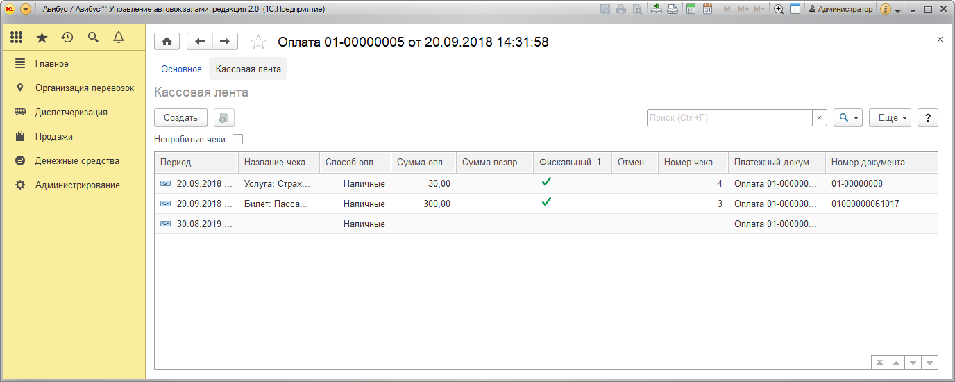Viewport: 955px width, 382px height.
Task: Click the zoom magnifier icon in title bar
Action: 779,9
